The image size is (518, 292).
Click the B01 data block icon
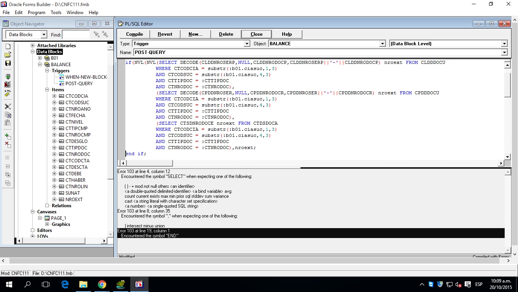click(x=47, y=58)
